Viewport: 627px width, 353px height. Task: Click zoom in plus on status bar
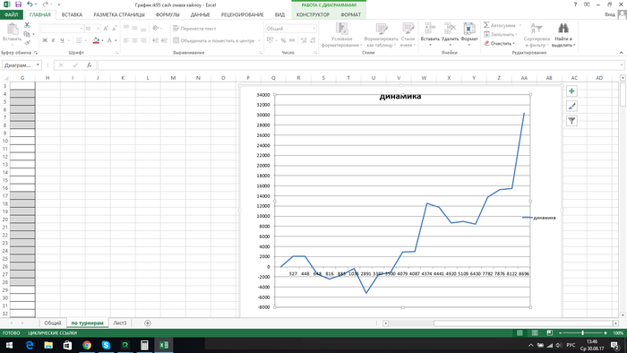(606, 332)
